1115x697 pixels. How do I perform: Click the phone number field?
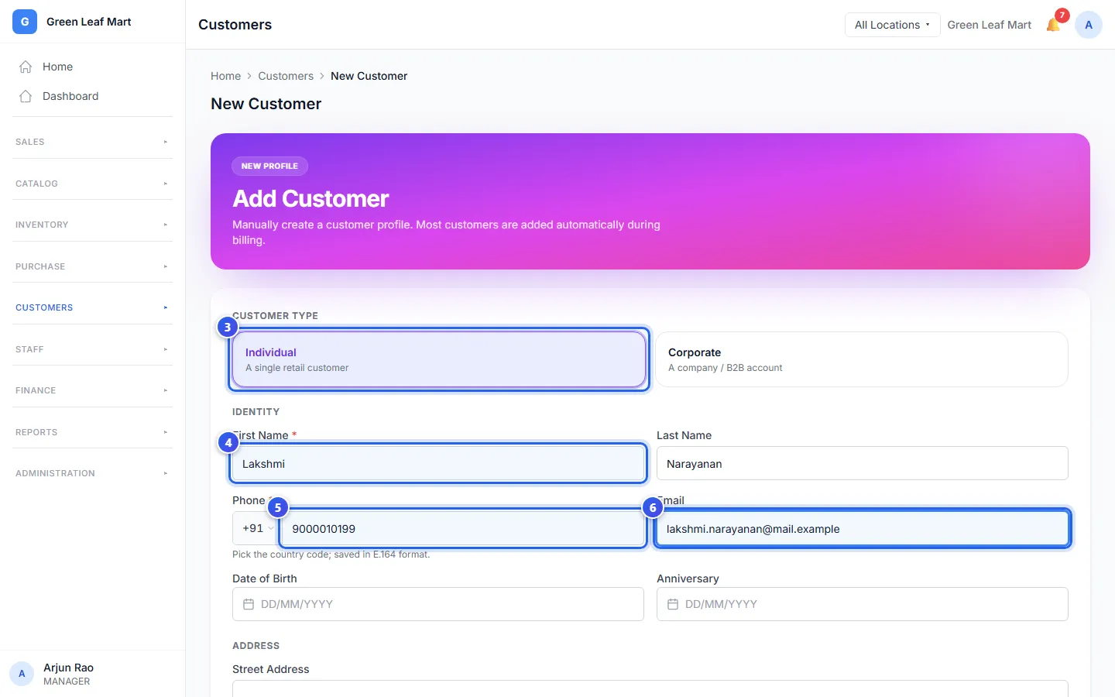click(x=463, y=528)
